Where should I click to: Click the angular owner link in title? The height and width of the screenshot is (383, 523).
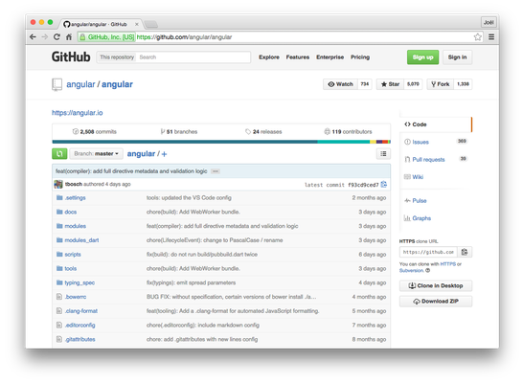point(80,84)
